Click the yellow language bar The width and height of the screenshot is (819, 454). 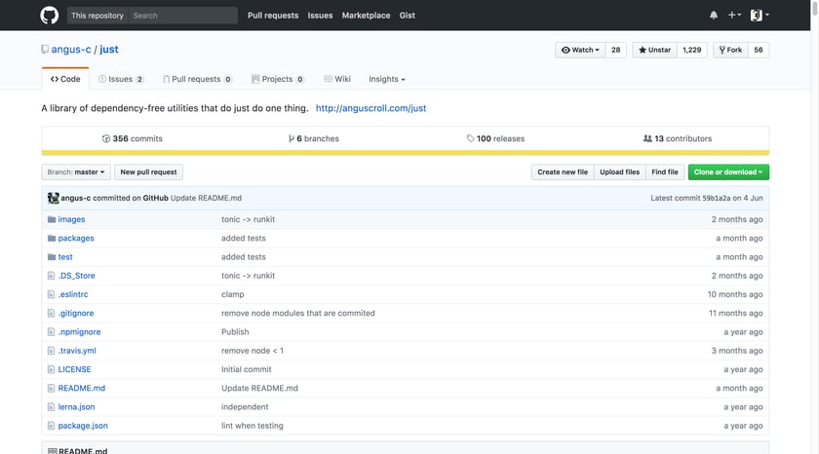(x=406, y=153)
